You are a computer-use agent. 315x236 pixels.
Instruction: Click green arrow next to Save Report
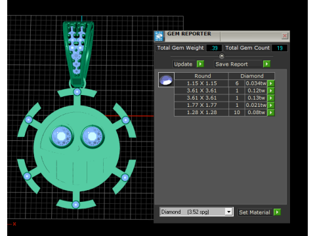[x=266, y=64]
